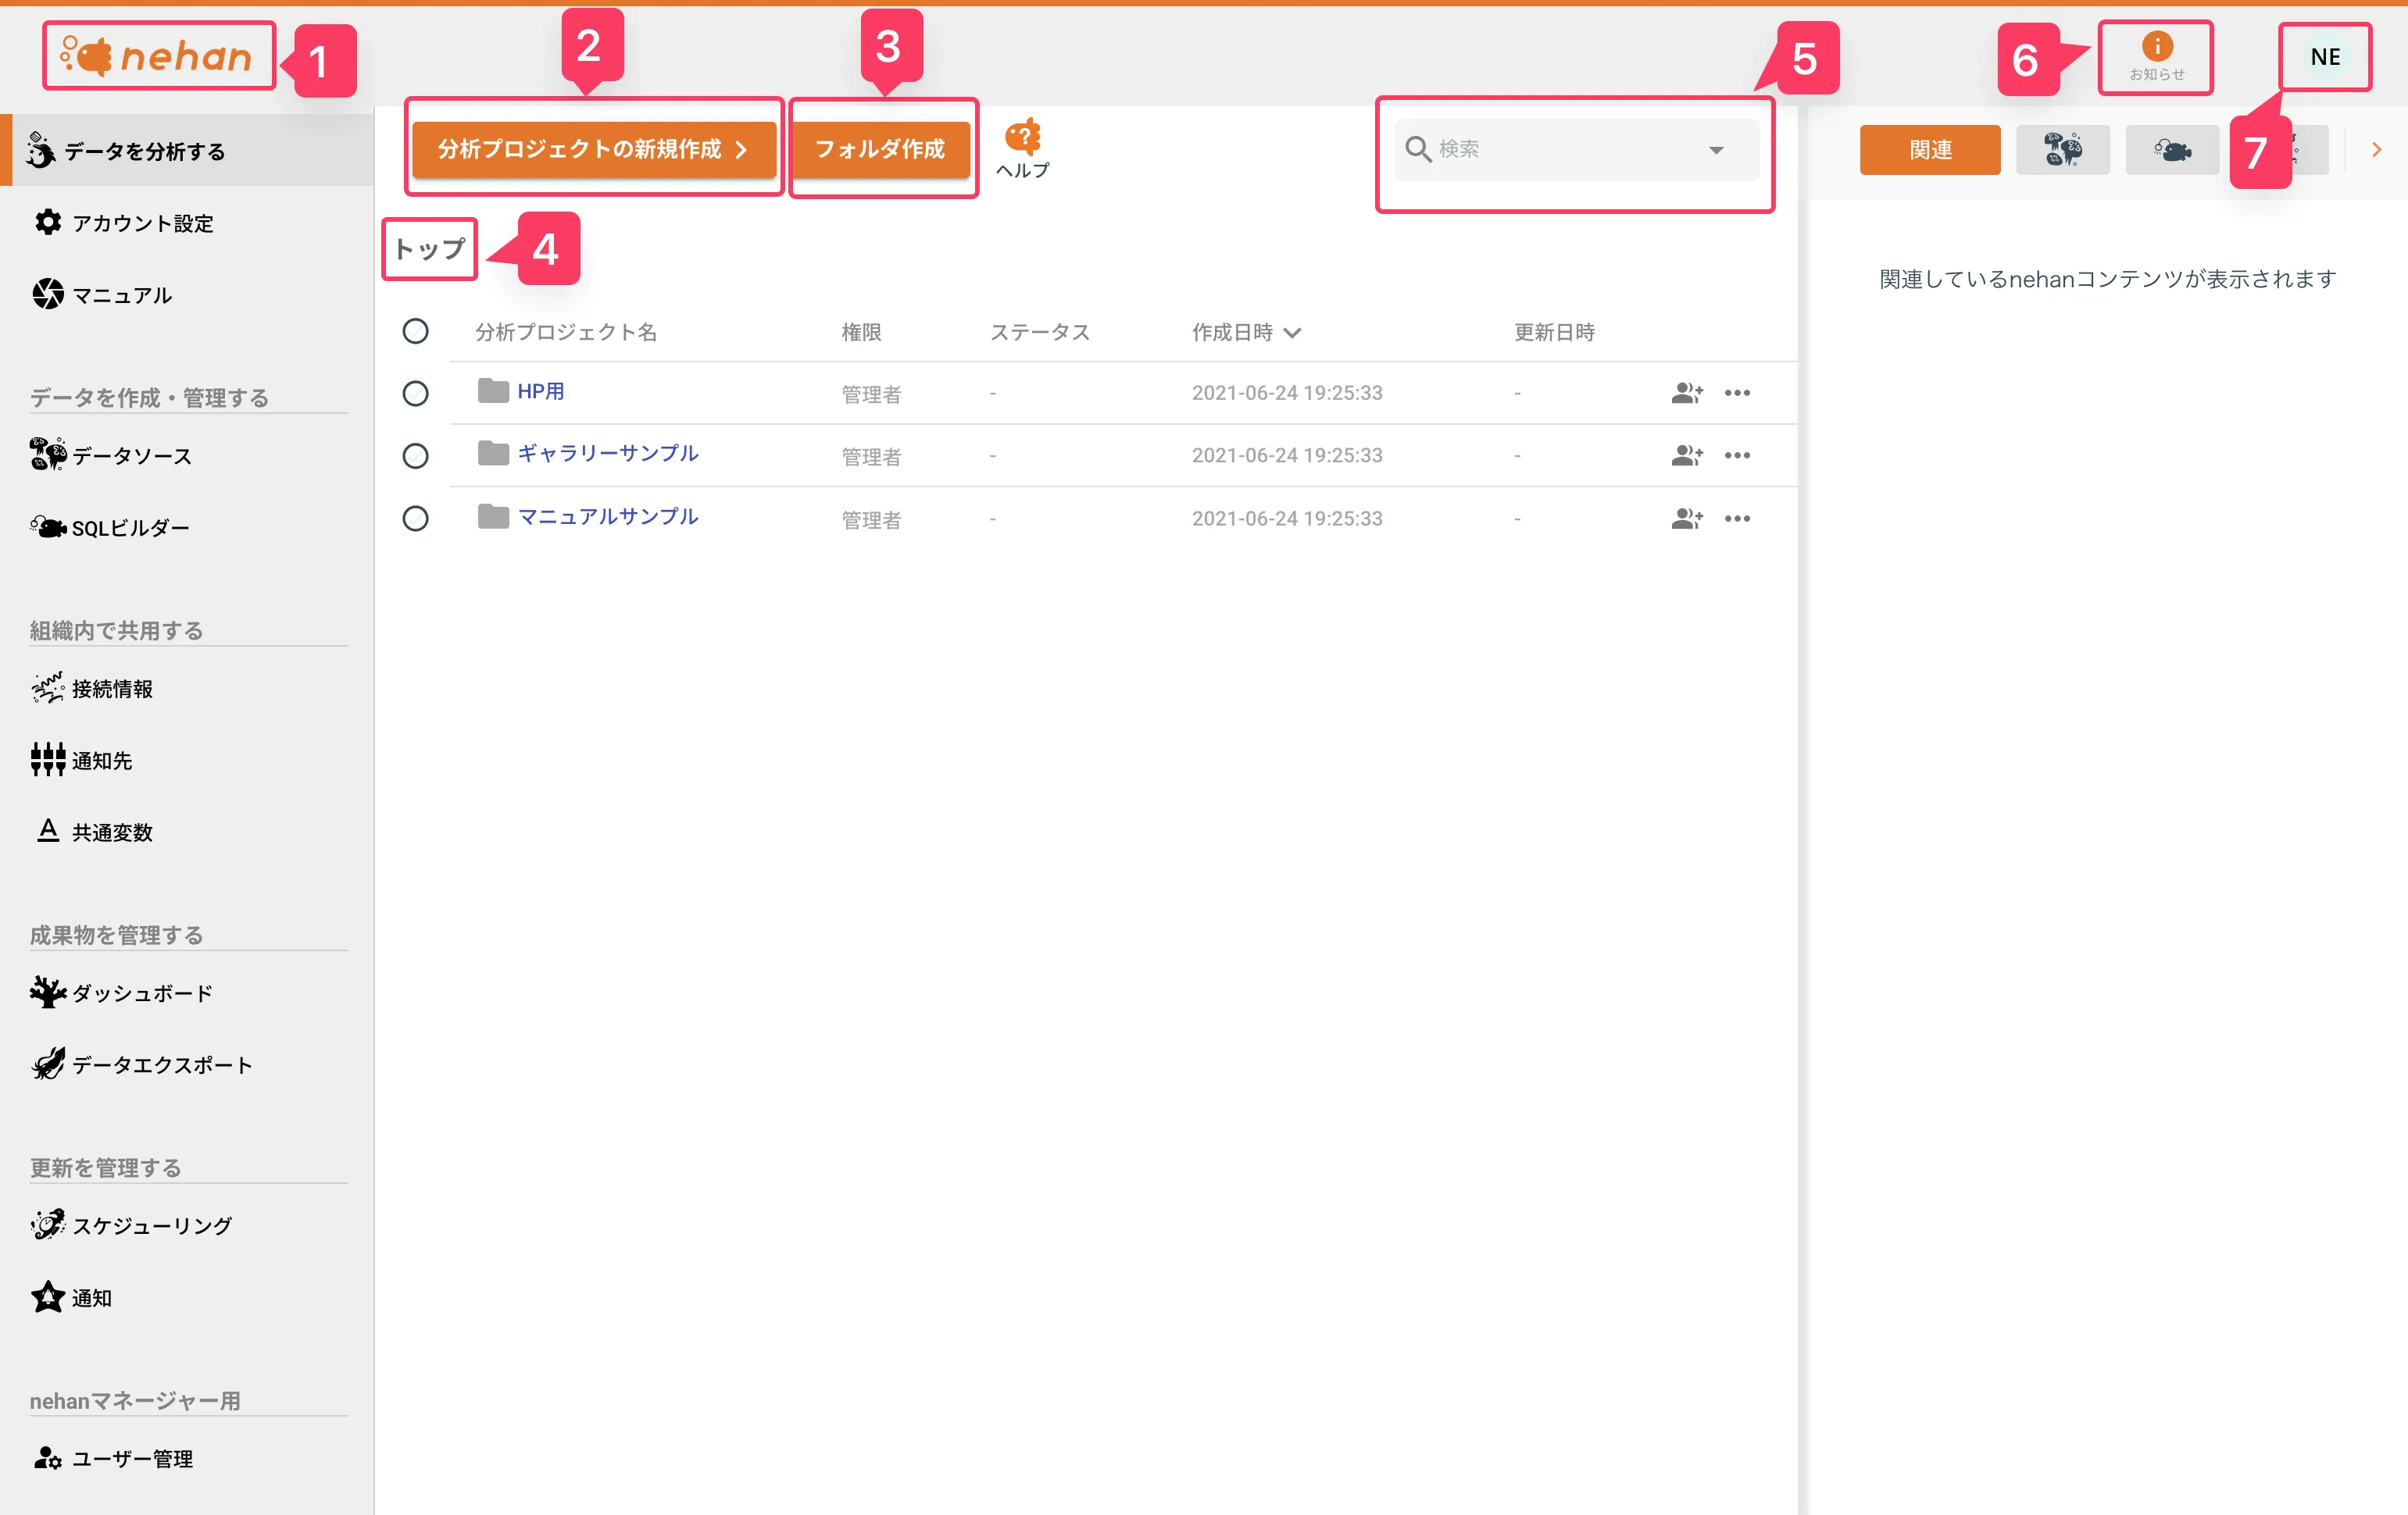The image size is (2408, 1515).
Task: Open データエクスポート in sidebar
Action: tap(187, 1064)
